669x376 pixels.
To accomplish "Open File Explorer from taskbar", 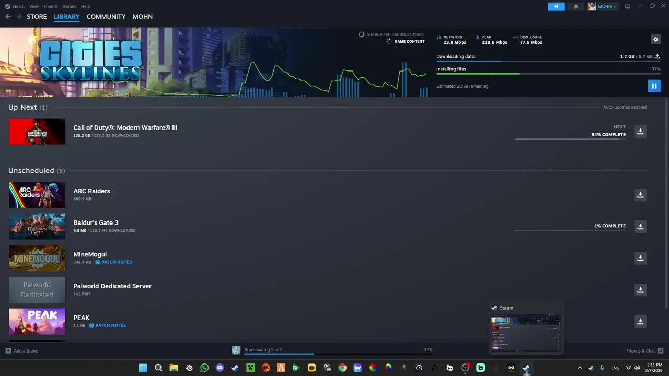I will [x=174, y=368].
